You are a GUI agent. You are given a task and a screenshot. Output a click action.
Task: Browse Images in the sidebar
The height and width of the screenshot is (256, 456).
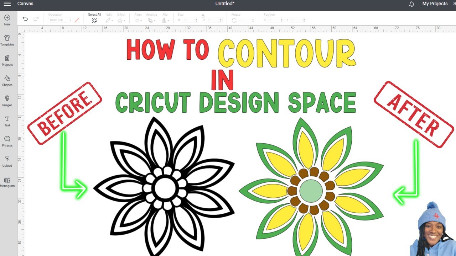[7, 101]
